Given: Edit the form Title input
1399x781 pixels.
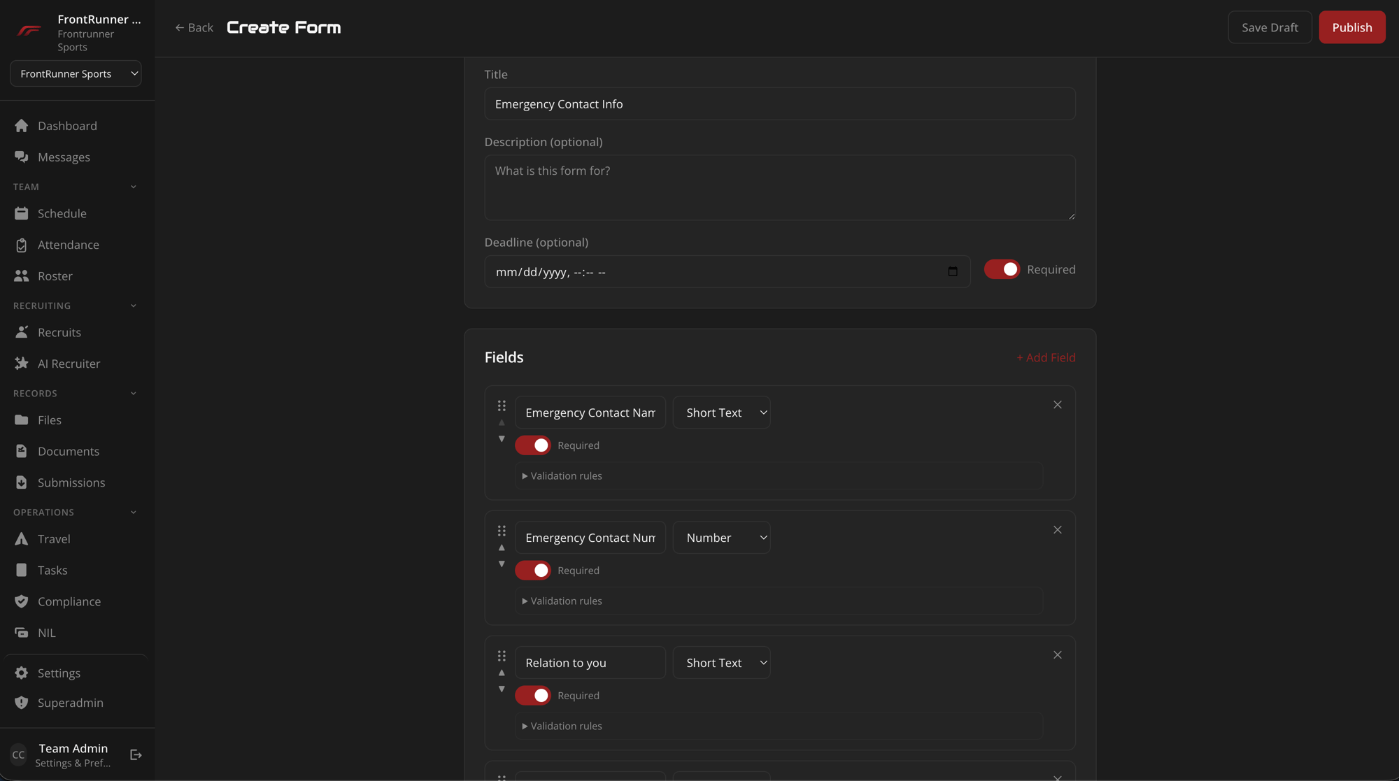Looking at the screenshot, I should 780,103.
